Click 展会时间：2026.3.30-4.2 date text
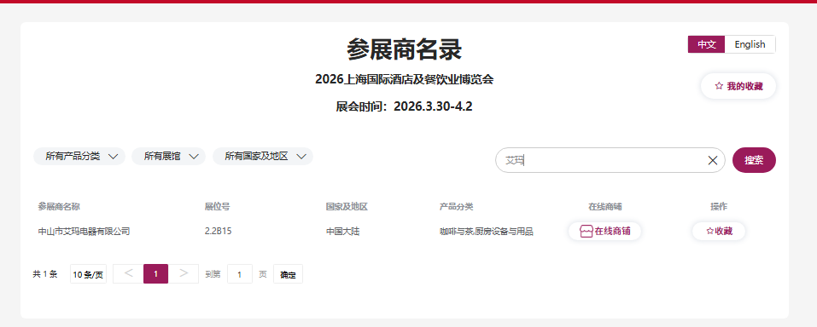The height and width of the screenshot is (327, 817). tap(405, 106)
